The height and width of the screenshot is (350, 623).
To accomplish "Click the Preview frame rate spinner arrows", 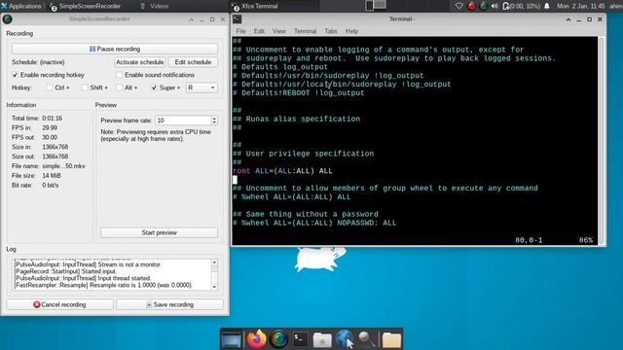I will click(214, 121).
